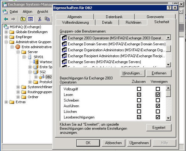
Task: Check Verweigern for Löschen
Action: [x=158, y=111]
